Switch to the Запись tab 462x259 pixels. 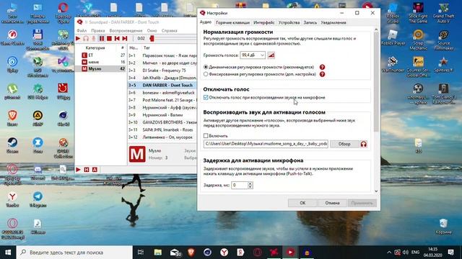pyautogui.click(x=310, y=22)
